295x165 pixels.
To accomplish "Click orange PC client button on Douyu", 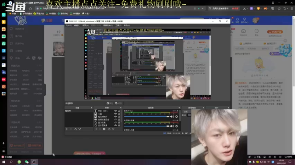I will [x=275, y=32].
